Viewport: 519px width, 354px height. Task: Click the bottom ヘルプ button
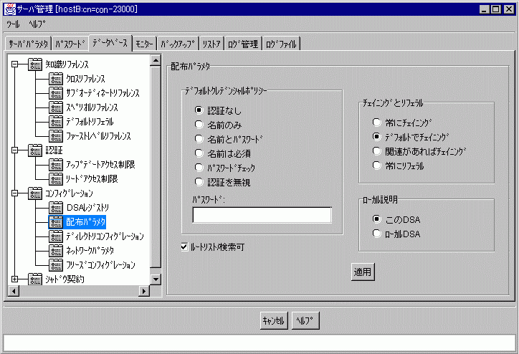[305, 320]
